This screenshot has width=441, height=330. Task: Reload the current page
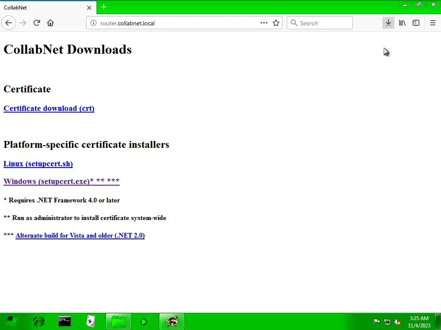(37, 23)
